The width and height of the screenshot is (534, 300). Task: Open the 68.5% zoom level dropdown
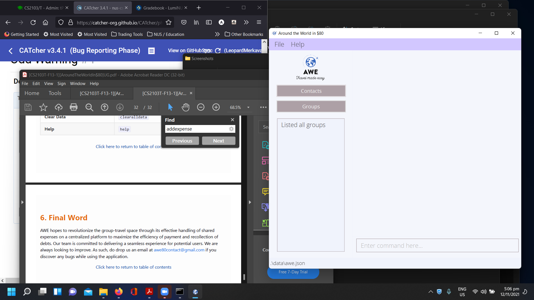click(248, 107)
